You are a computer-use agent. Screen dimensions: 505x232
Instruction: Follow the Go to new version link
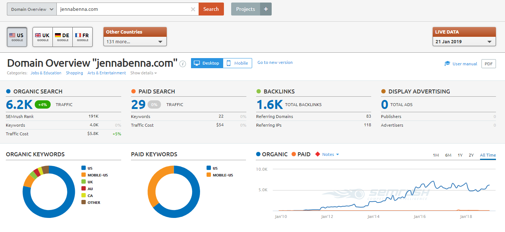[275, 62]
